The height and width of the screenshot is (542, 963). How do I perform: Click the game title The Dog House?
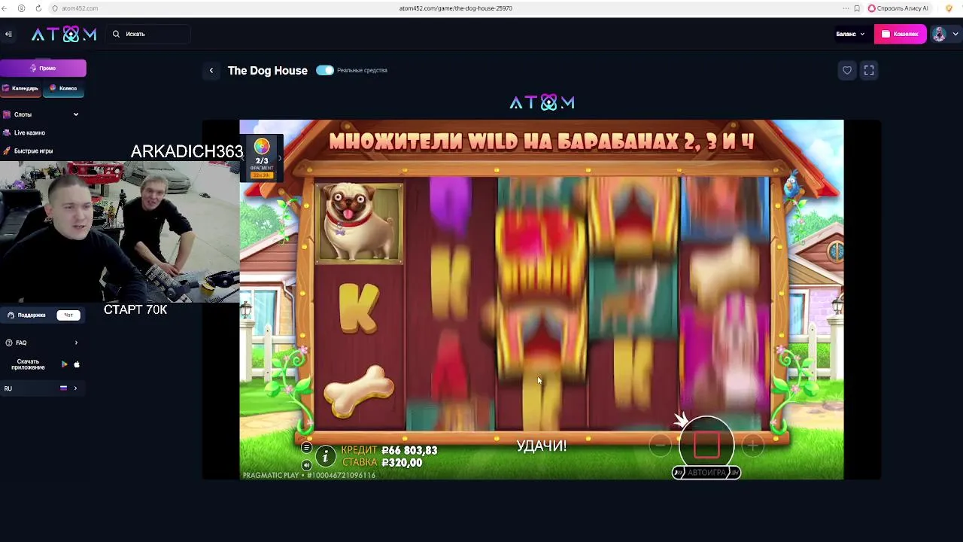pos(268,70)
